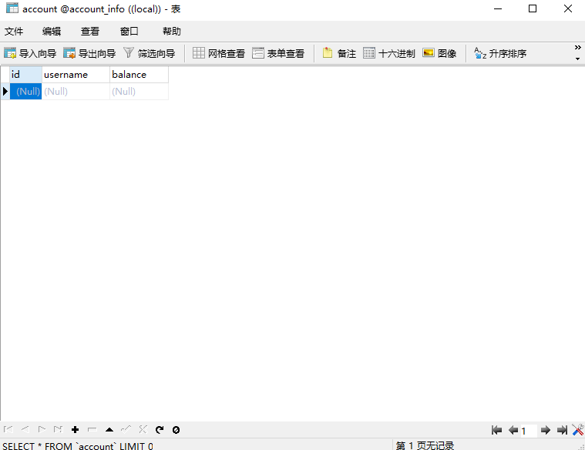Show the 十六进制 hex viewer
This screenshot has width=585, height=450.
389,53
